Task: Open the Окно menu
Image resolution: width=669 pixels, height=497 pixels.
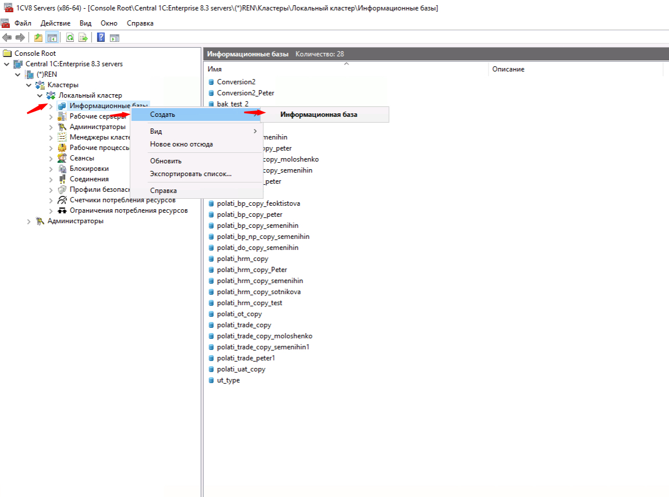Action: coord(109,23)
